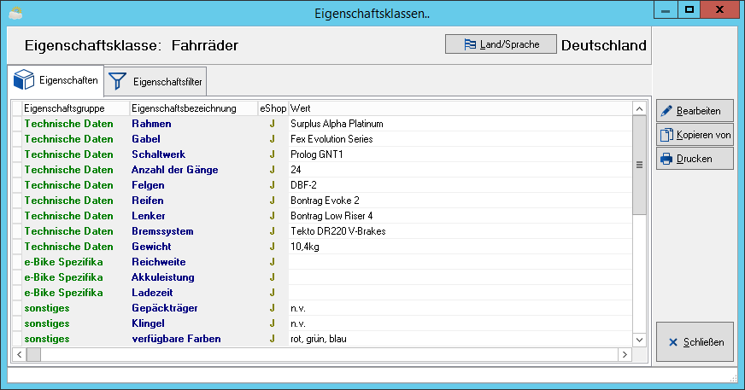745x390 pixels.
Task: Select the Anzahl der Gänge row
Action: point(322,169)
